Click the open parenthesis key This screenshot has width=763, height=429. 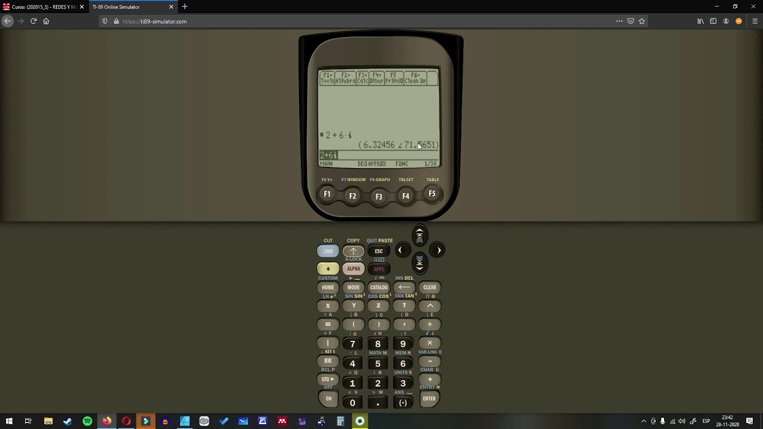tap(353, 325)
